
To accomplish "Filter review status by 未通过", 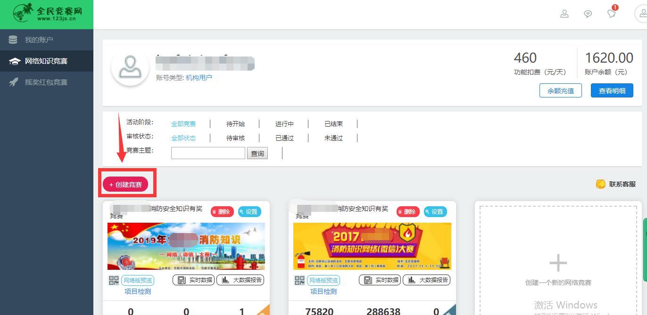I will (x=333, y=138).
